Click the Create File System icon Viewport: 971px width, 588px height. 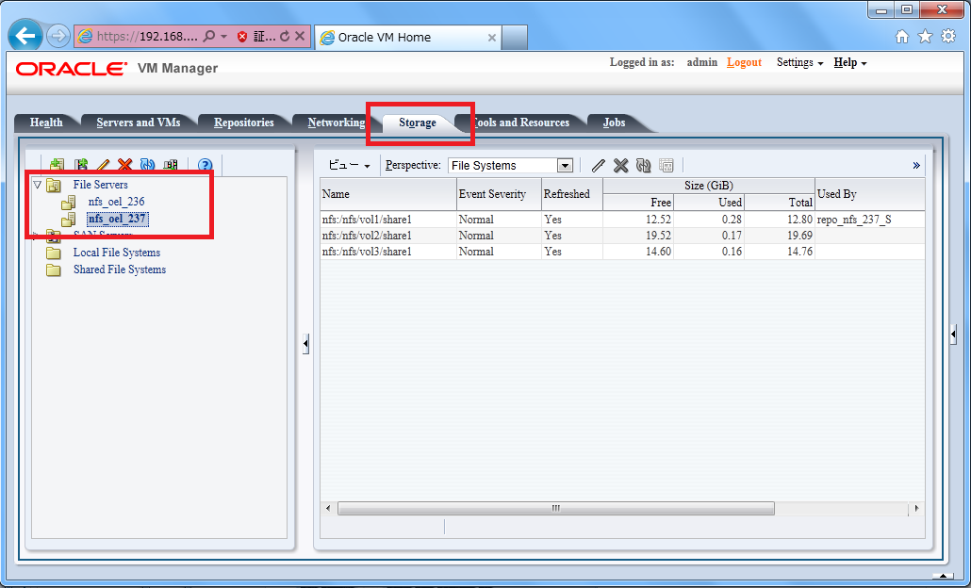point(80,164)
